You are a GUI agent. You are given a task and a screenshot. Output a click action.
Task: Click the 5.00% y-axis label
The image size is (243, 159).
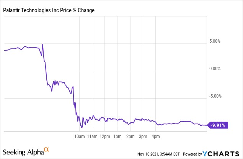tap(215, 41)
